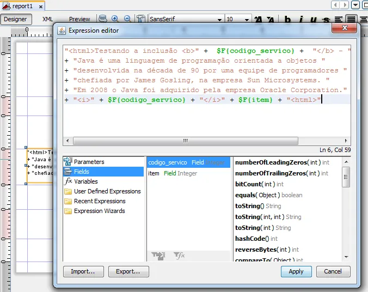This screenshot has width=368, height=292.
Task: Select the Parameters category
Action: [89, 162]
